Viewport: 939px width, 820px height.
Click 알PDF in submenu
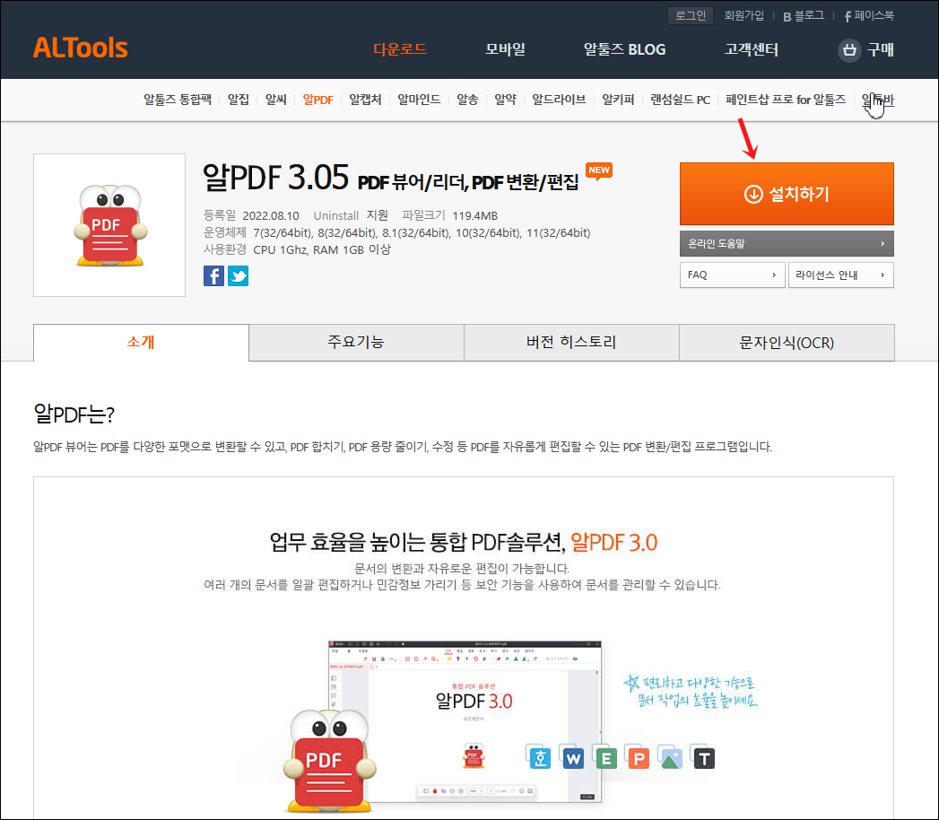point(318,100)
